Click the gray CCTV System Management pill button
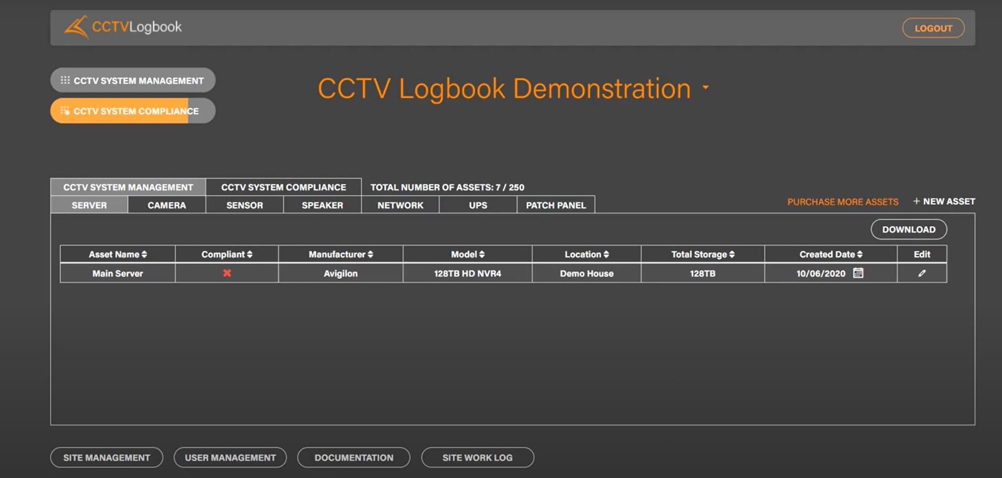The width and height of the screenshot is (1002, 478). (x=133, y=80)
